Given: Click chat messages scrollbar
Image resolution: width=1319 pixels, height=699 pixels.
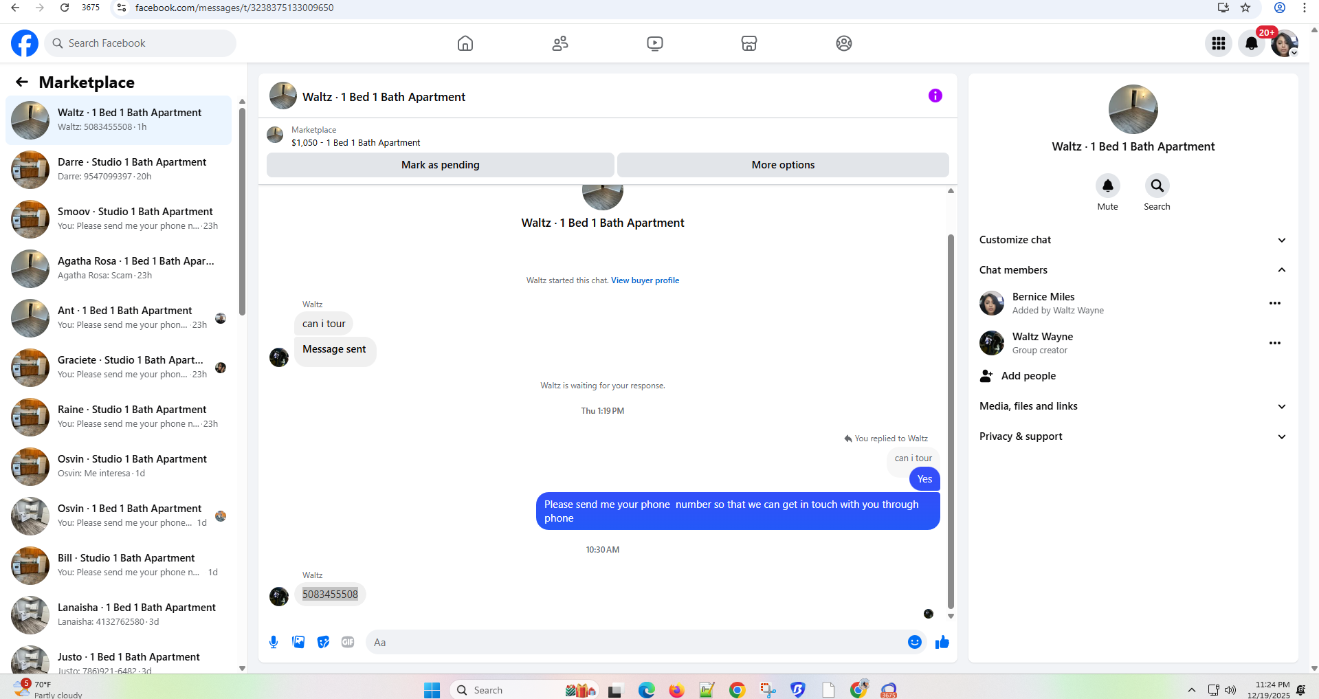Looking at the screenshot, I should [x=951, y=421].
